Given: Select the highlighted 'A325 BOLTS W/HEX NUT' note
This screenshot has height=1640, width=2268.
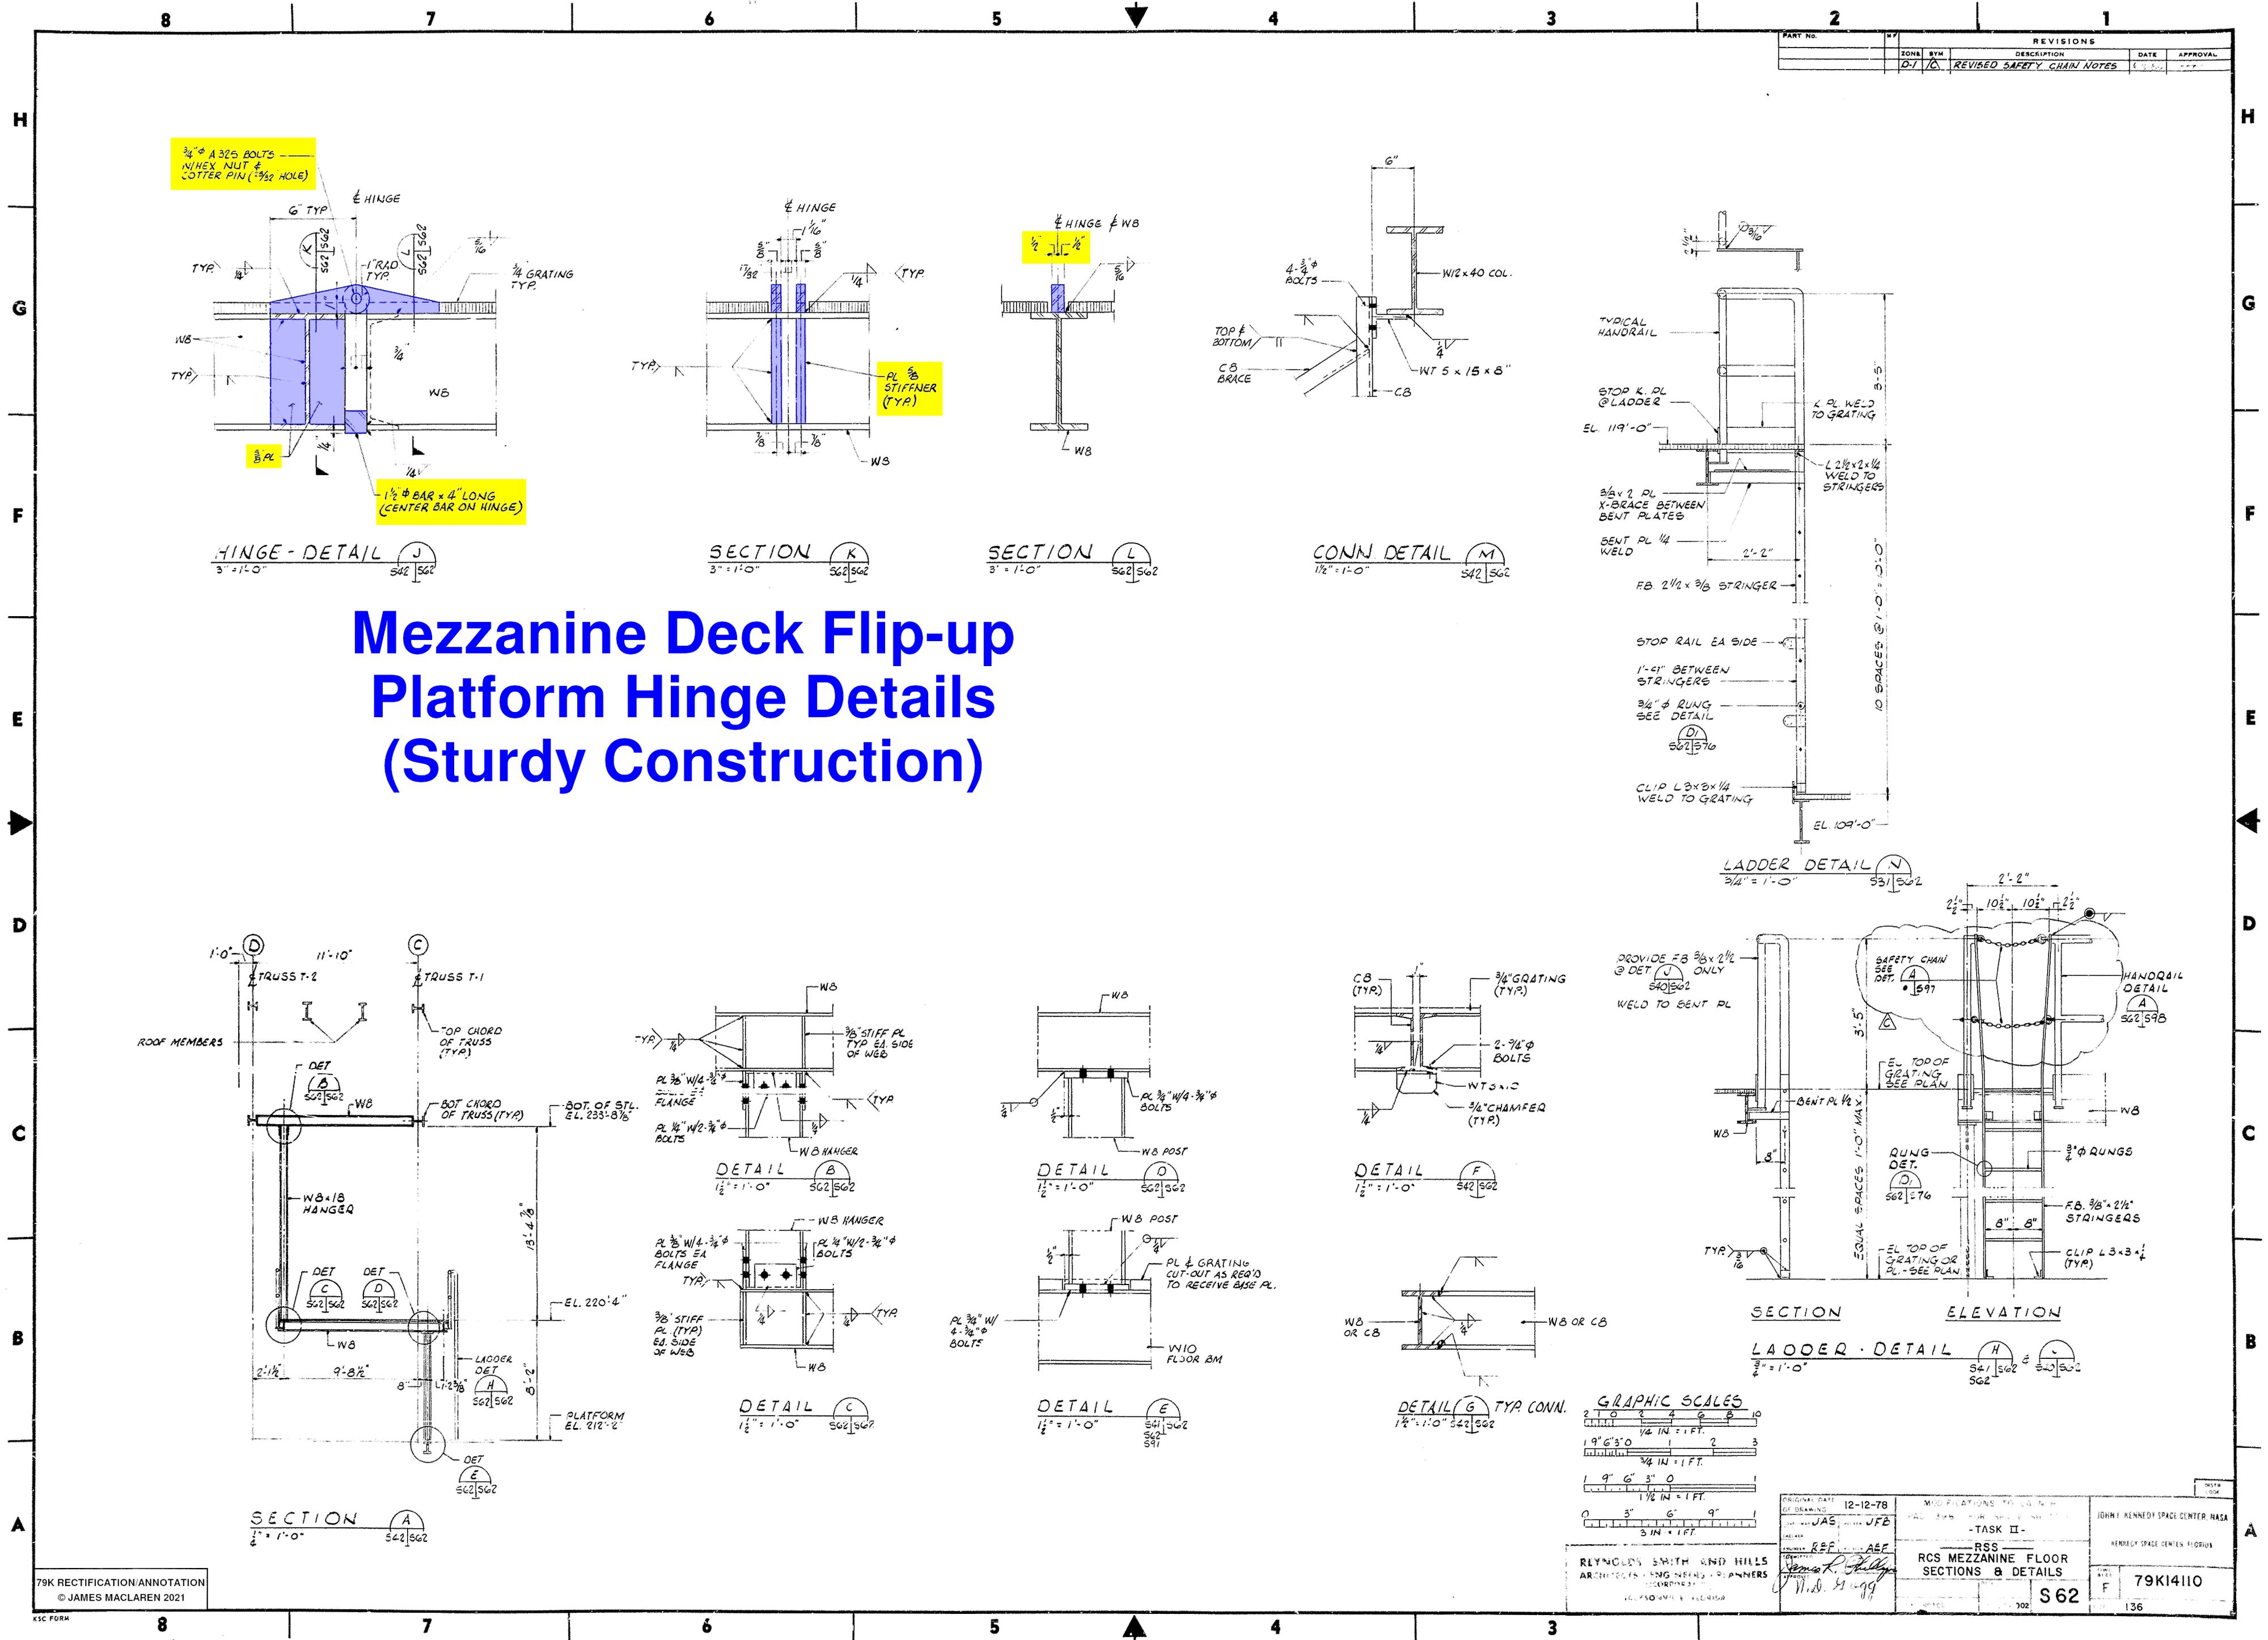Looking at the screenshot, I should pyautogui.click(x=243, y=164).
